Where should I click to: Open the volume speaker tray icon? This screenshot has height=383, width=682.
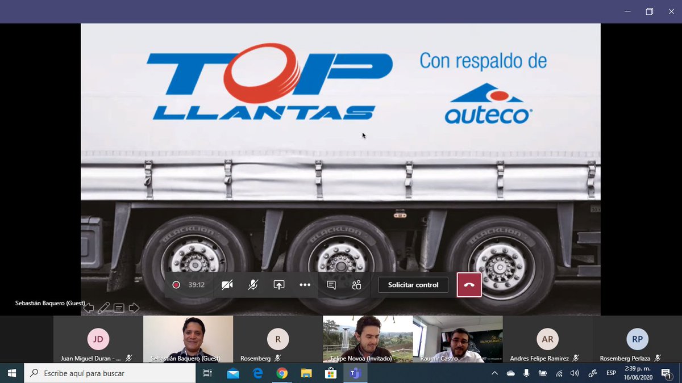[575, 373]
